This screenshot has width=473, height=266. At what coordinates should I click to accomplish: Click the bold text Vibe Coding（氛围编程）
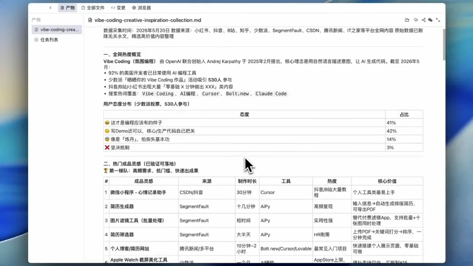pyautogui.click(x=130, y=61)
